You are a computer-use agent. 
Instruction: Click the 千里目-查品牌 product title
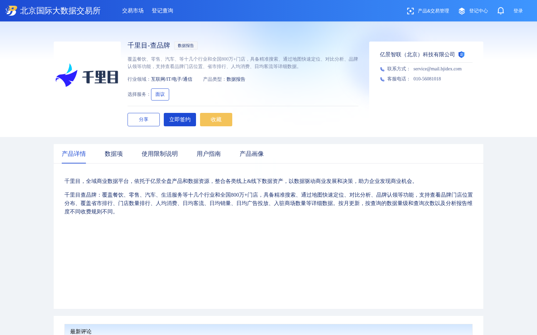(x=149, y=46)
